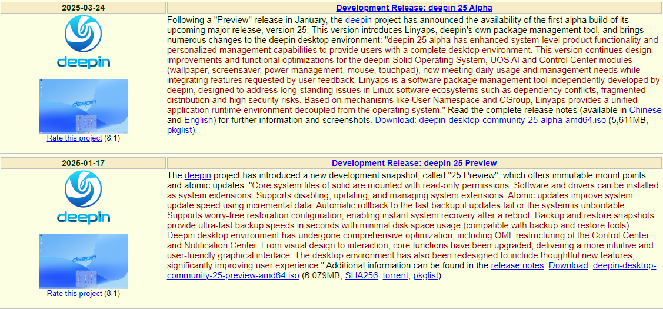Screen dimensions: 663x309
Task: Open desktop screenshot thumbnail for deepin 25 Alpha
Action: (x=84, y=106)
